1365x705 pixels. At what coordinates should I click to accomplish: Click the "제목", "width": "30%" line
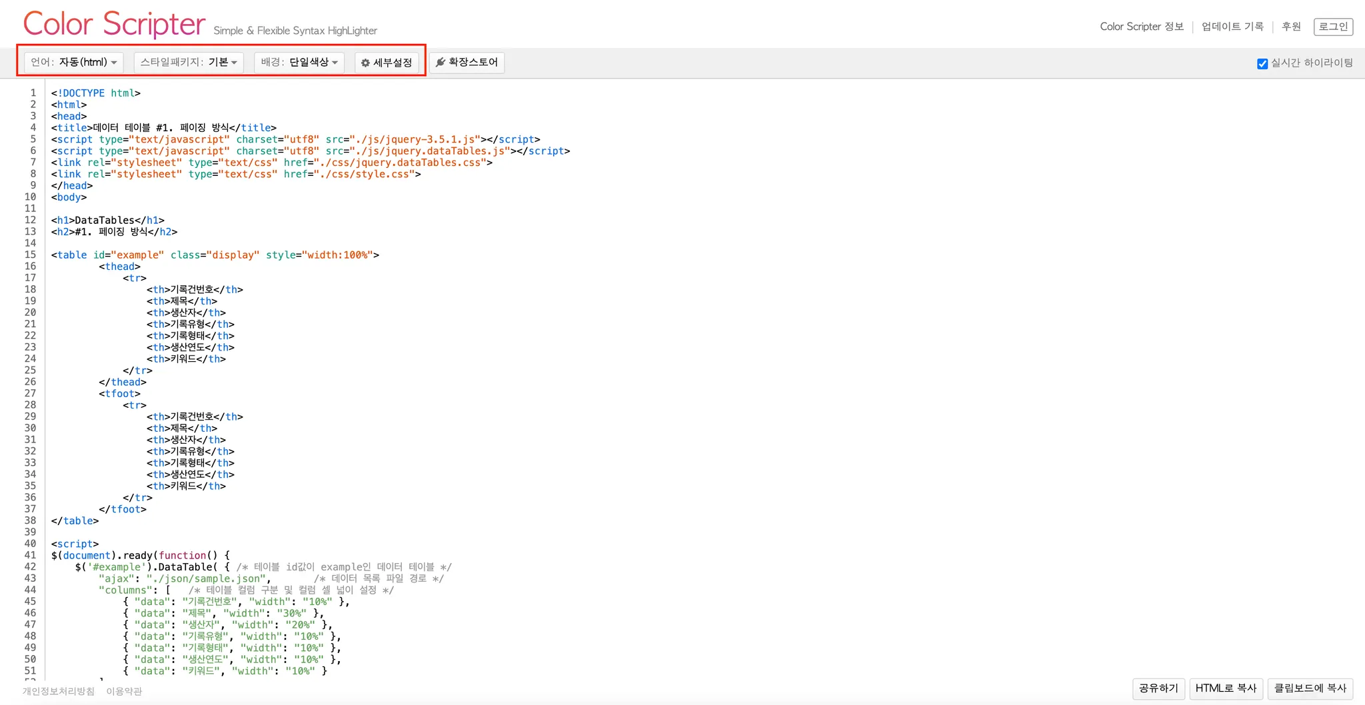click(224, 614)
